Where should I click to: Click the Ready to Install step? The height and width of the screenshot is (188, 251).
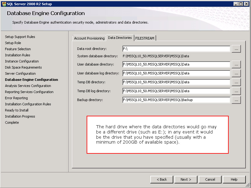pyautogui.click(x=17, y=110)
